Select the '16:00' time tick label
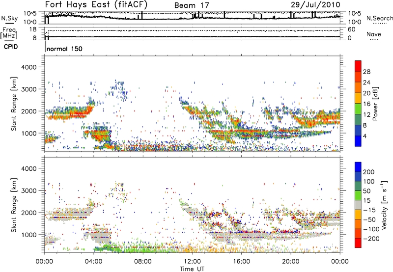This screenshot has height=272, width=393. point(241,262)
